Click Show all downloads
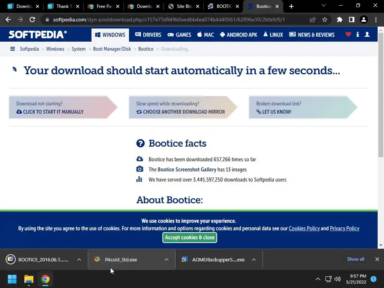 coord(355,259)
